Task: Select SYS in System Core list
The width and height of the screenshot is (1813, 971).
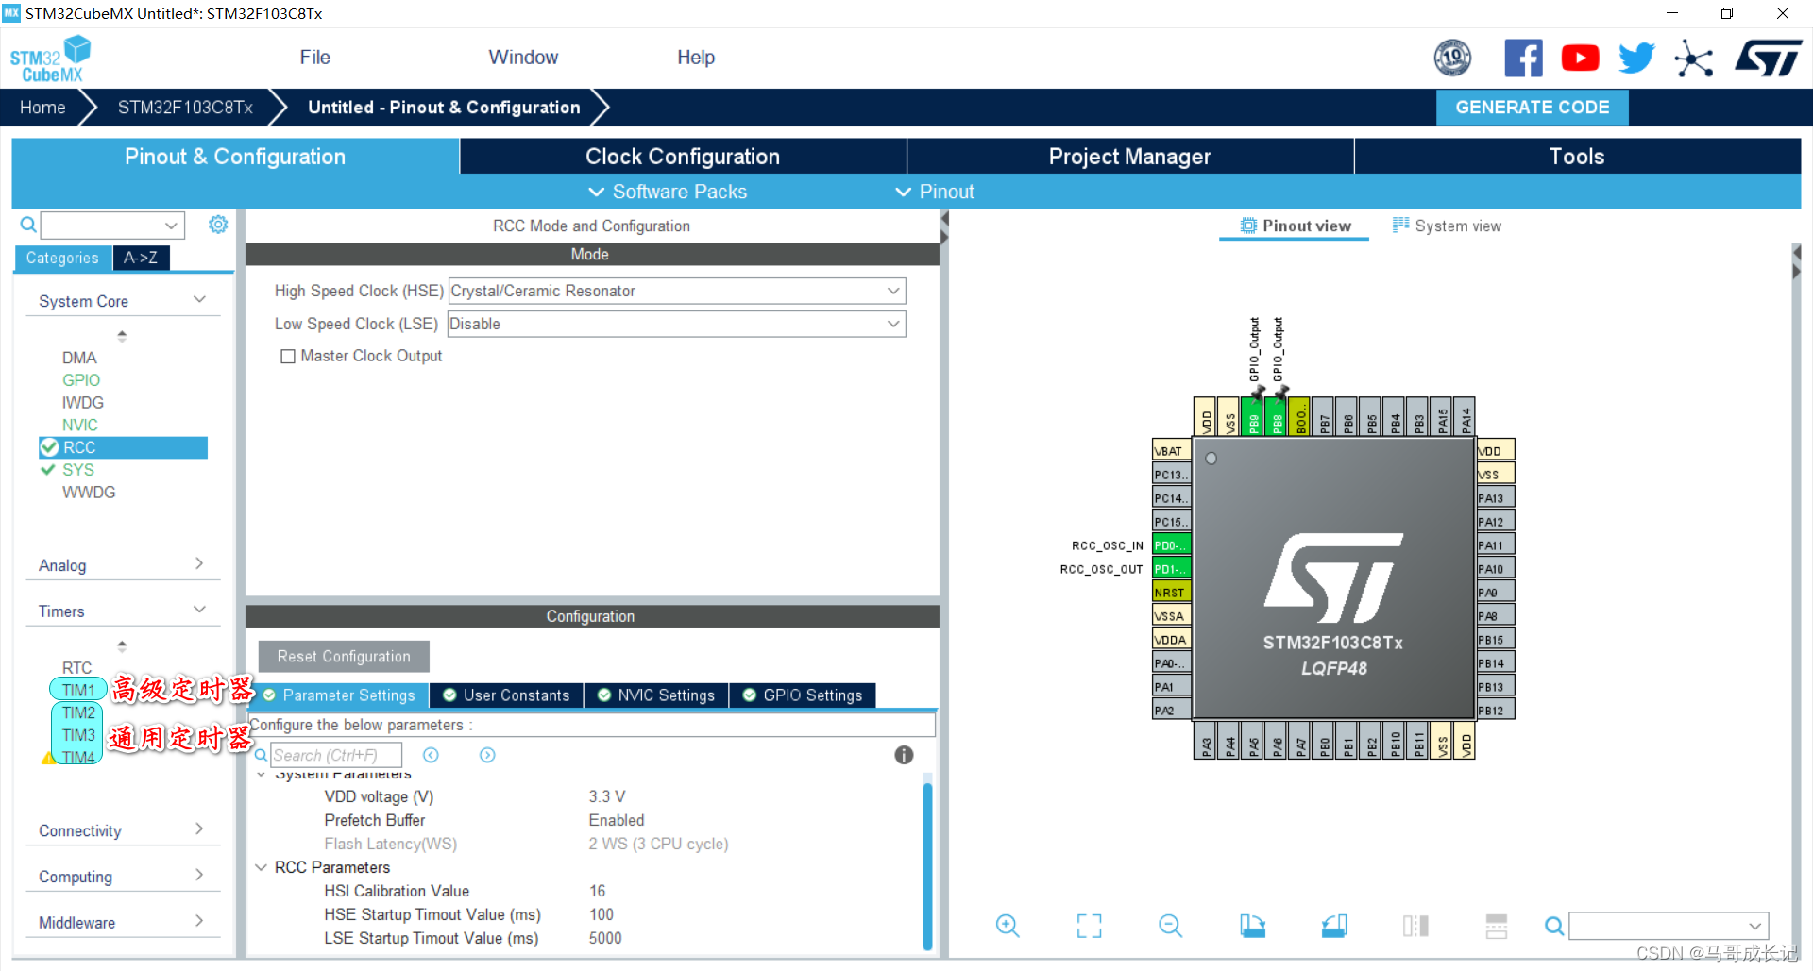Action: (78, 470)
